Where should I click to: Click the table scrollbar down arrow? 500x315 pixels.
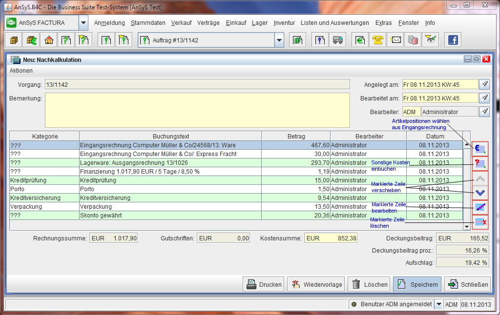pos(467,226)
